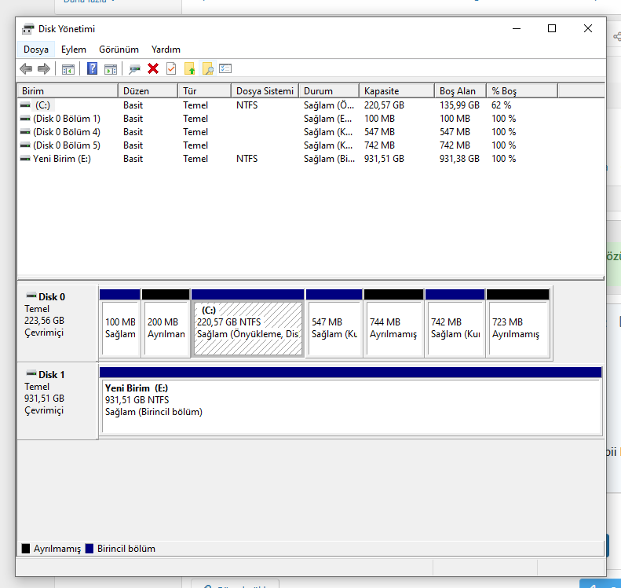Image resolution: width=621 pixels, height=588 pixels.
Task: Click the list settings toolbar icon
Action: 225,68
